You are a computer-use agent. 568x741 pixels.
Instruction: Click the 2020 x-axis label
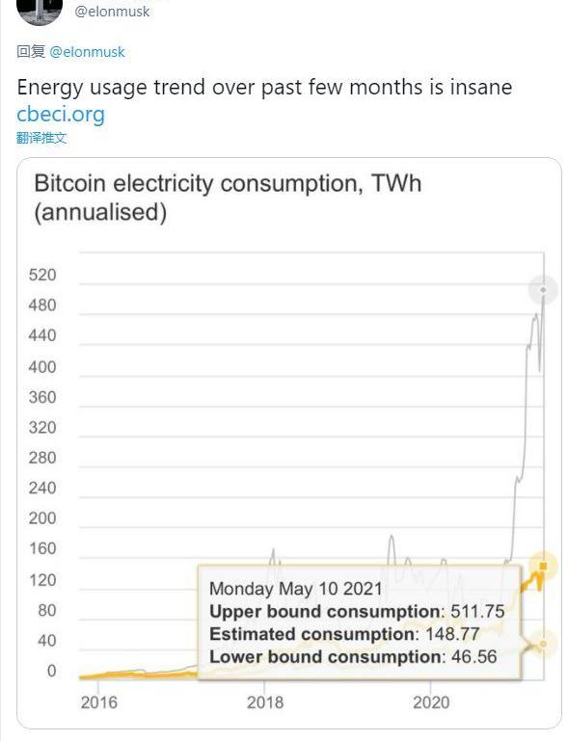point(431,702)
